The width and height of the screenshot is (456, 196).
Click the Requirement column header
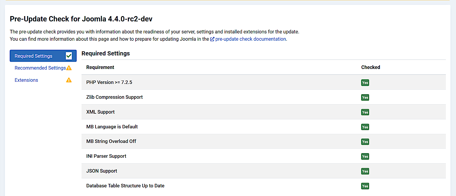point(100,67)
